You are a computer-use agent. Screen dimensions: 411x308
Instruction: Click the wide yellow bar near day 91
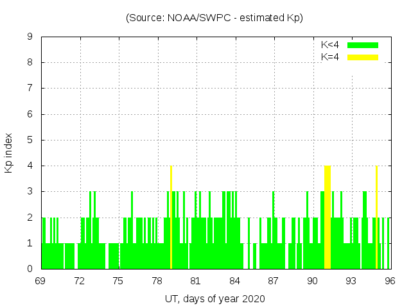(328, 217)
